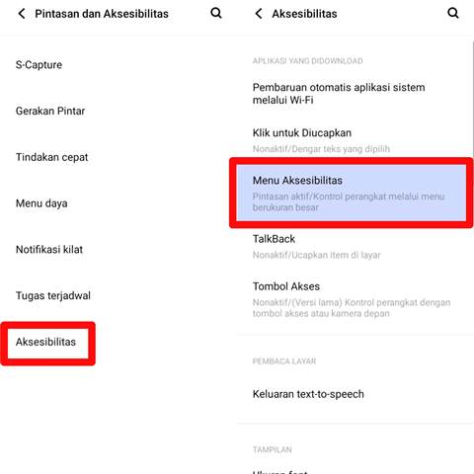The width and height of the screenshot is (474, 474).
Task: Go back from Pintasan dan Aksesibilitas screen
Action: tap(22, 14)
